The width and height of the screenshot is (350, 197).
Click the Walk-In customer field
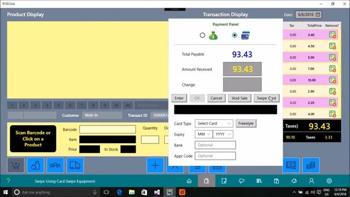click(102, 115)
